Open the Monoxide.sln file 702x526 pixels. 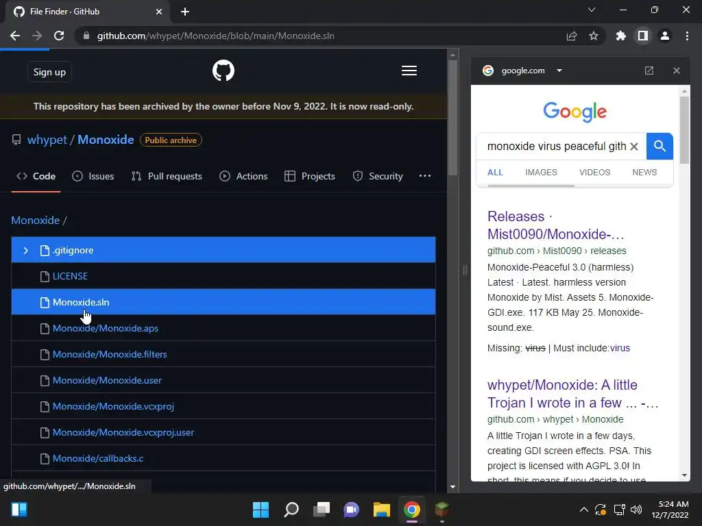tap(81, 302)
